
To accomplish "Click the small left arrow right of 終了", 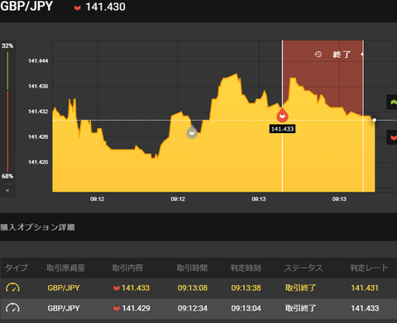I will pyautogui.click(x=362, y=55).
